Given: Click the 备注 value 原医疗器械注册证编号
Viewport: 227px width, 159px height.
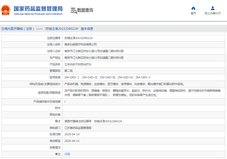Looking at the screenshot, I should (x=93, y=121).
